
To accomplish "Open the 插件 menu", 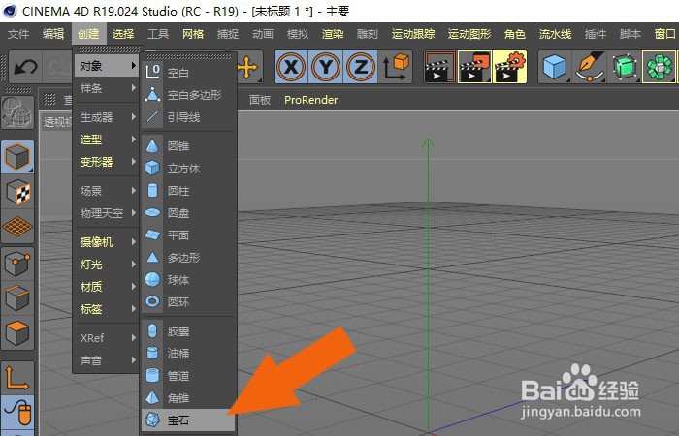I will [x=596, y=34].
